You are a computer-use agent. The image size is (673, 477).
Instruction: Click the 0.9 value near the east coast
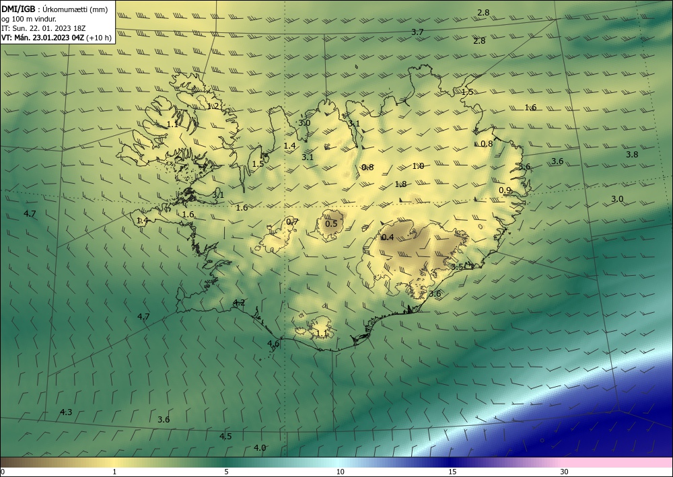pos(505,190)
